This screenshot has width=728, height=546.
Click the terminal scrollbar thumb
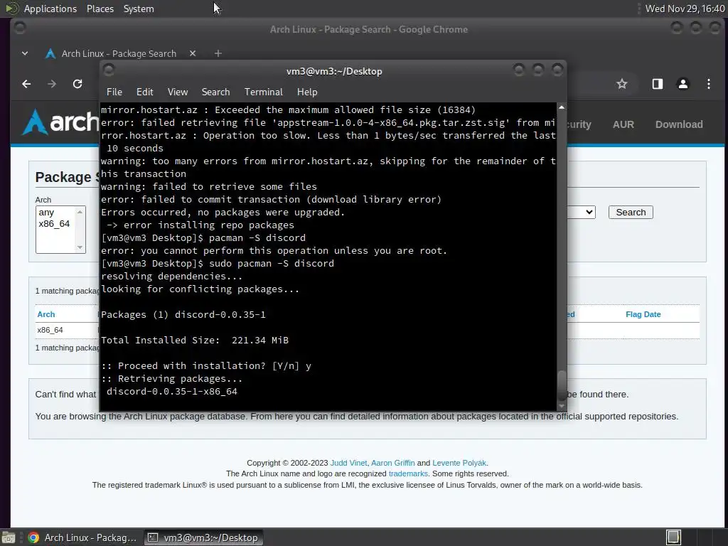click(x=562, y=385)
